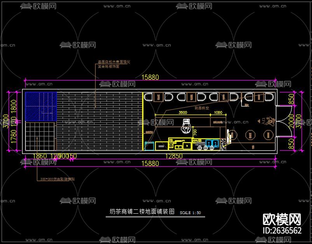The width and height of the screenshot is (312, 244).
Task: Select the yellow vertical partition line
Action: click(143, 121)
